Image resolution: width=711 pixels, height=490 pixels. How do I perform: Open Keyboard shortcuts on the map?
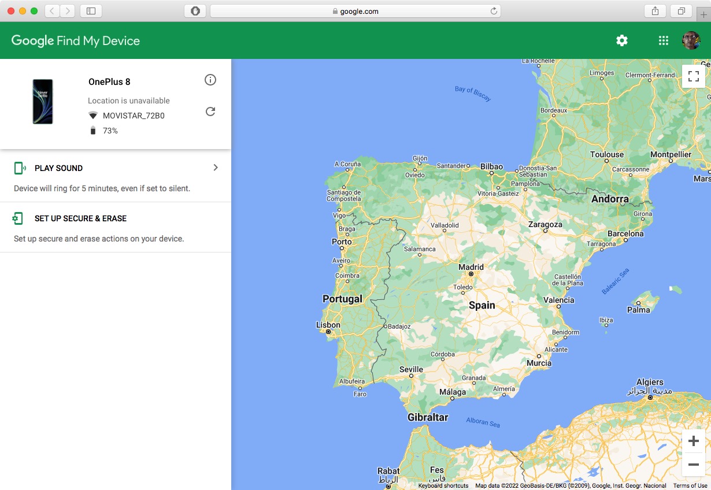coord(443,486)
